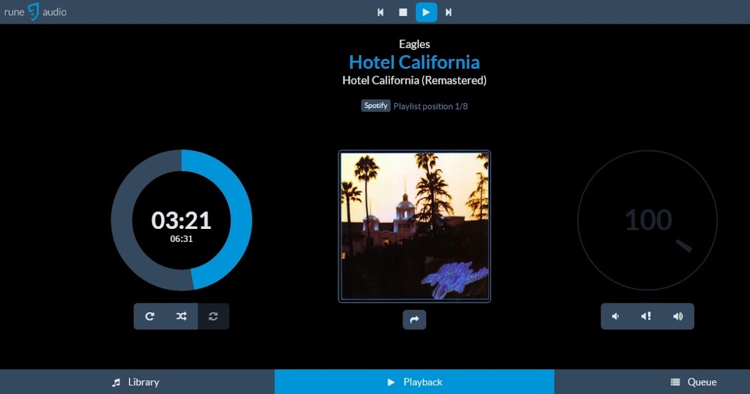Click the elapsed time 03:21
Screen dimensions: 750x394
coord(181,220)
